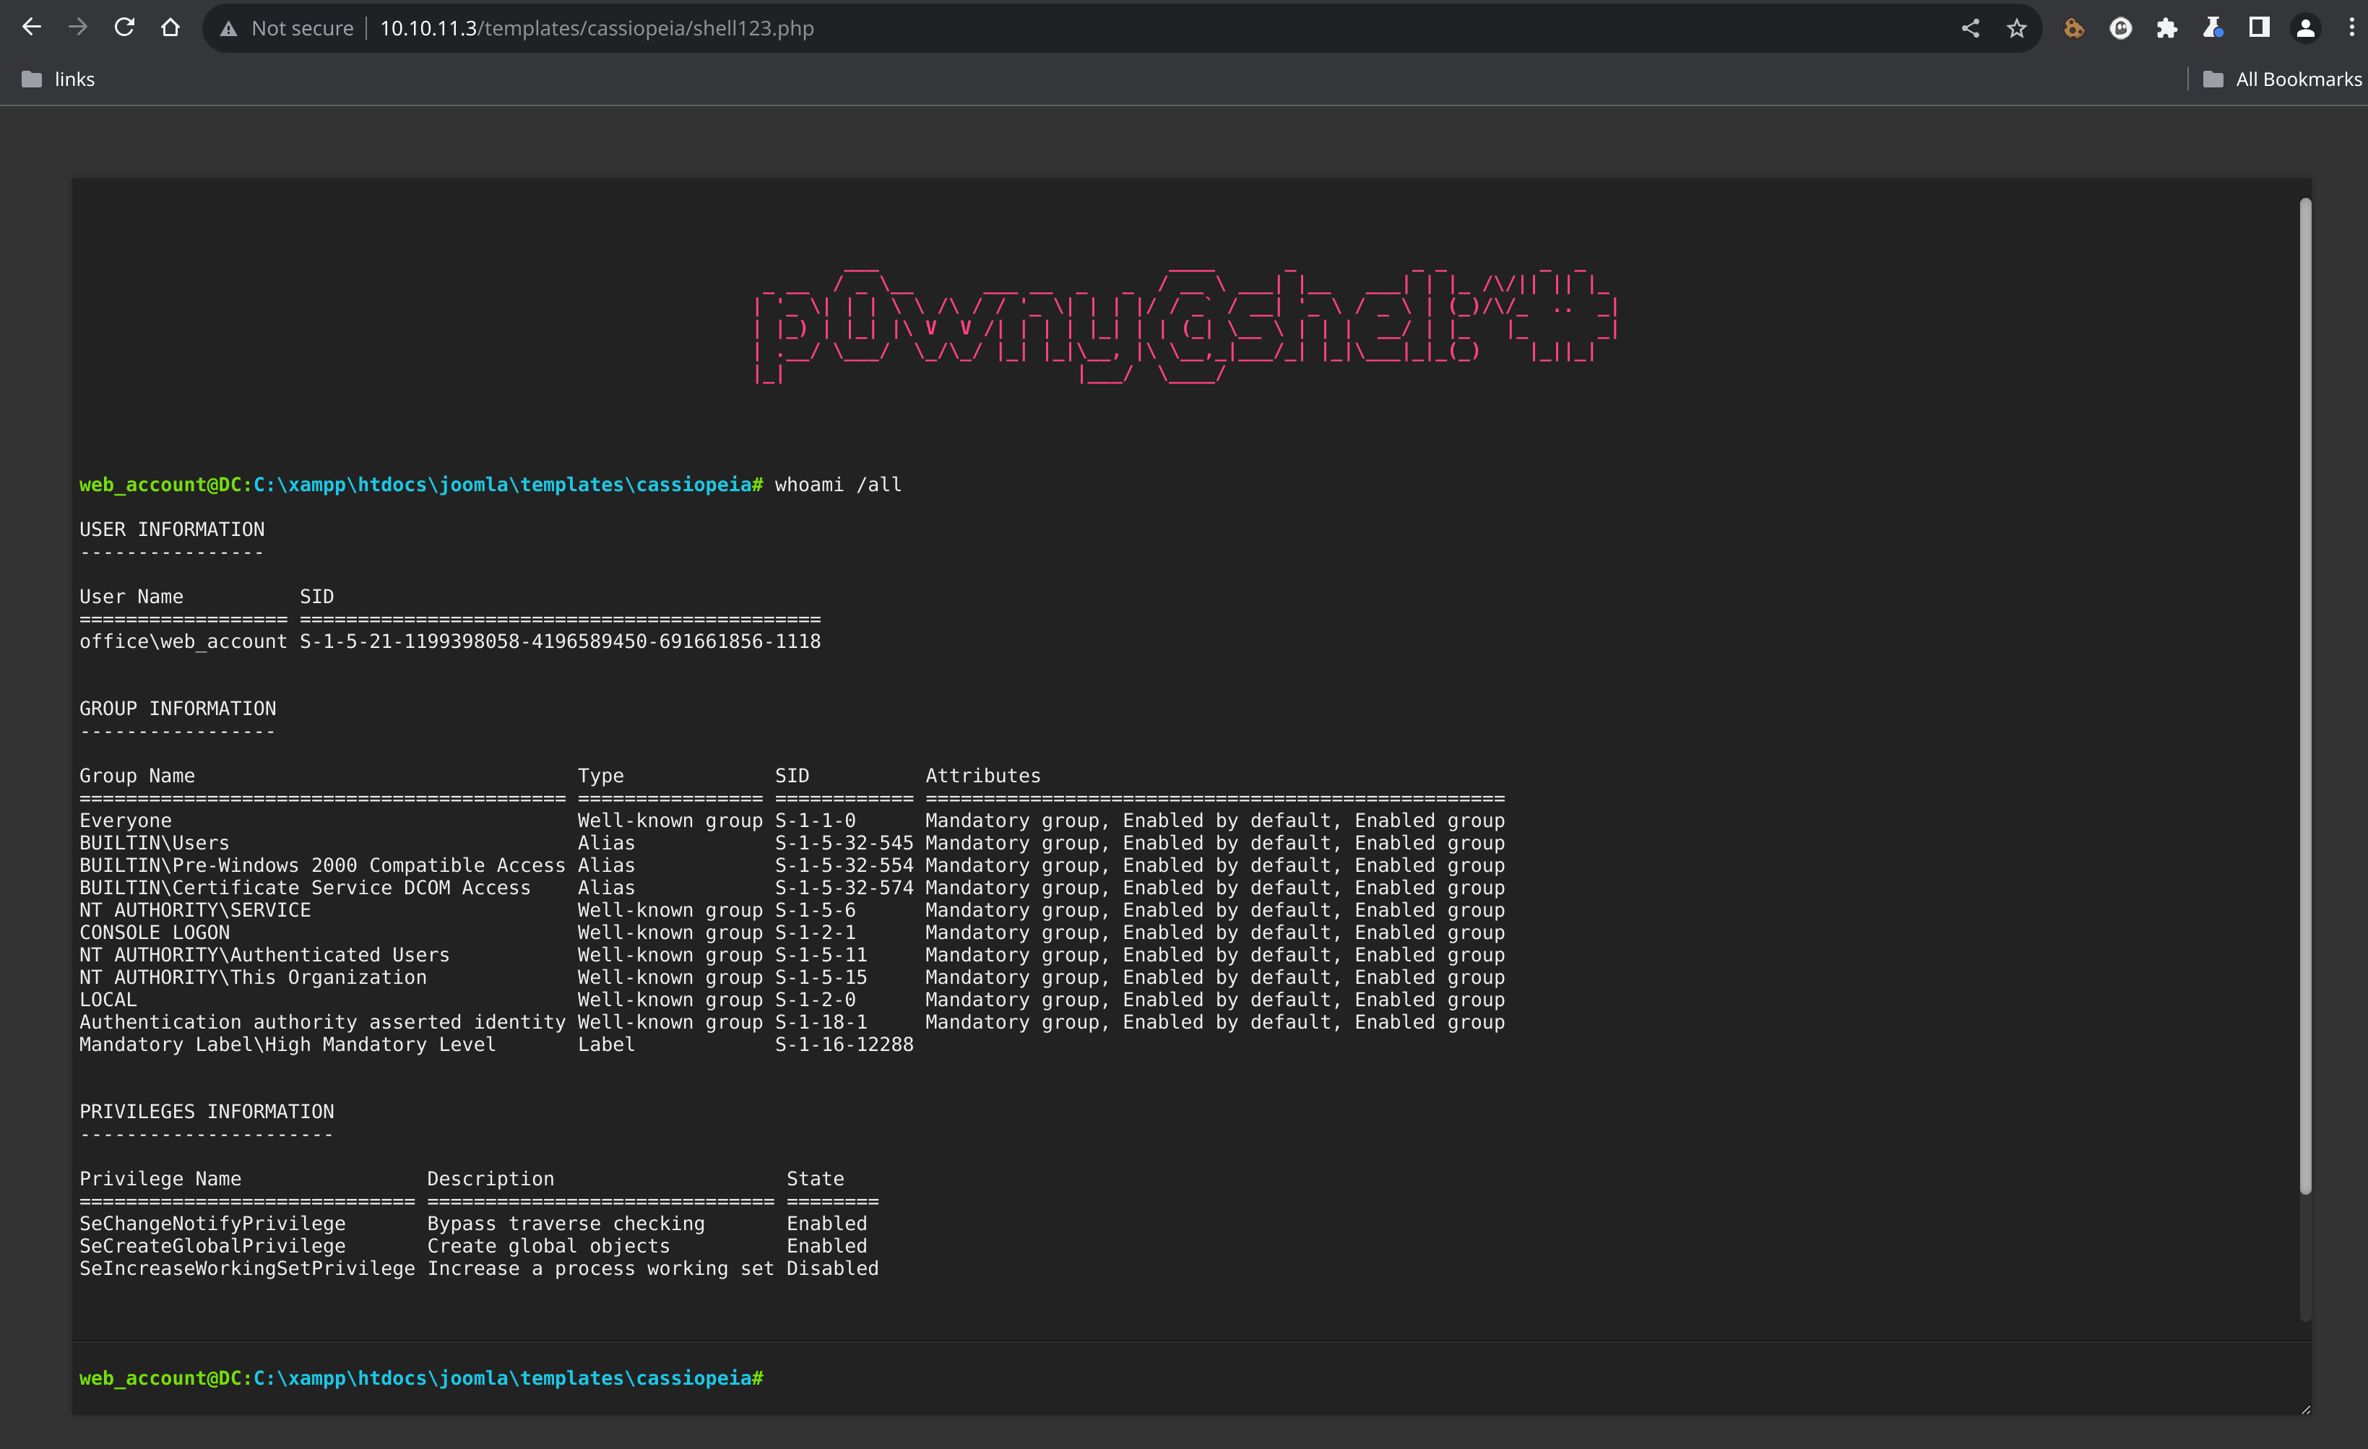
Task: Select the user SID ending in 1118
Action: (x=561, y=642)
